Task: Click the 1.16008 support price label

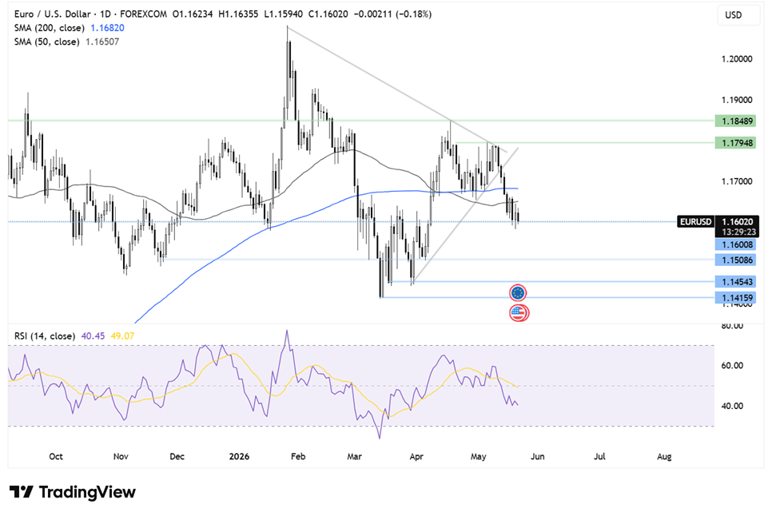Action: click(737, 244)
